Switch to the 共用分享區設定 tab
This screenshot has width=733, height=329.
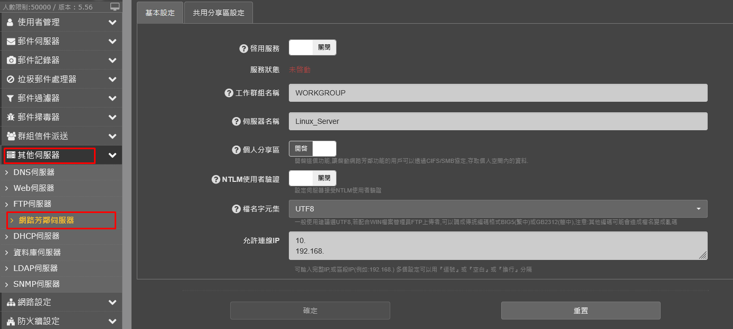click(219, 13)
